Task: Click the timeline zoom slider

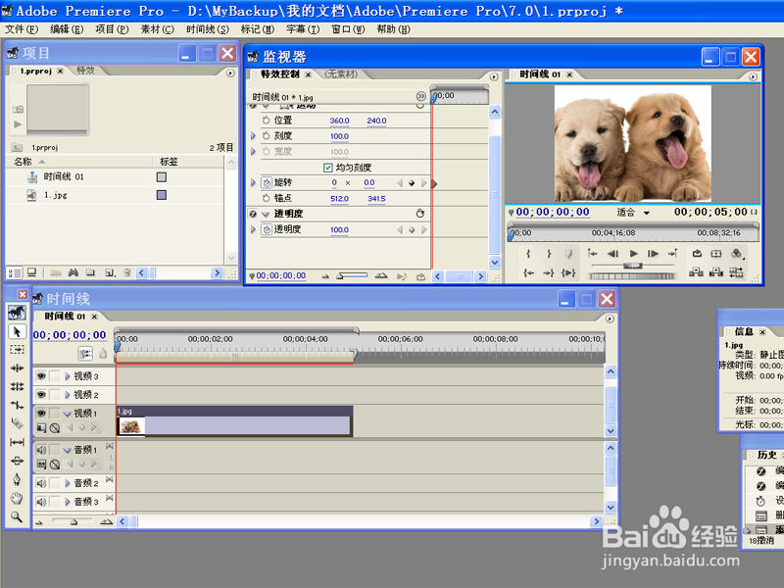Action: click(x=74, y=522)
